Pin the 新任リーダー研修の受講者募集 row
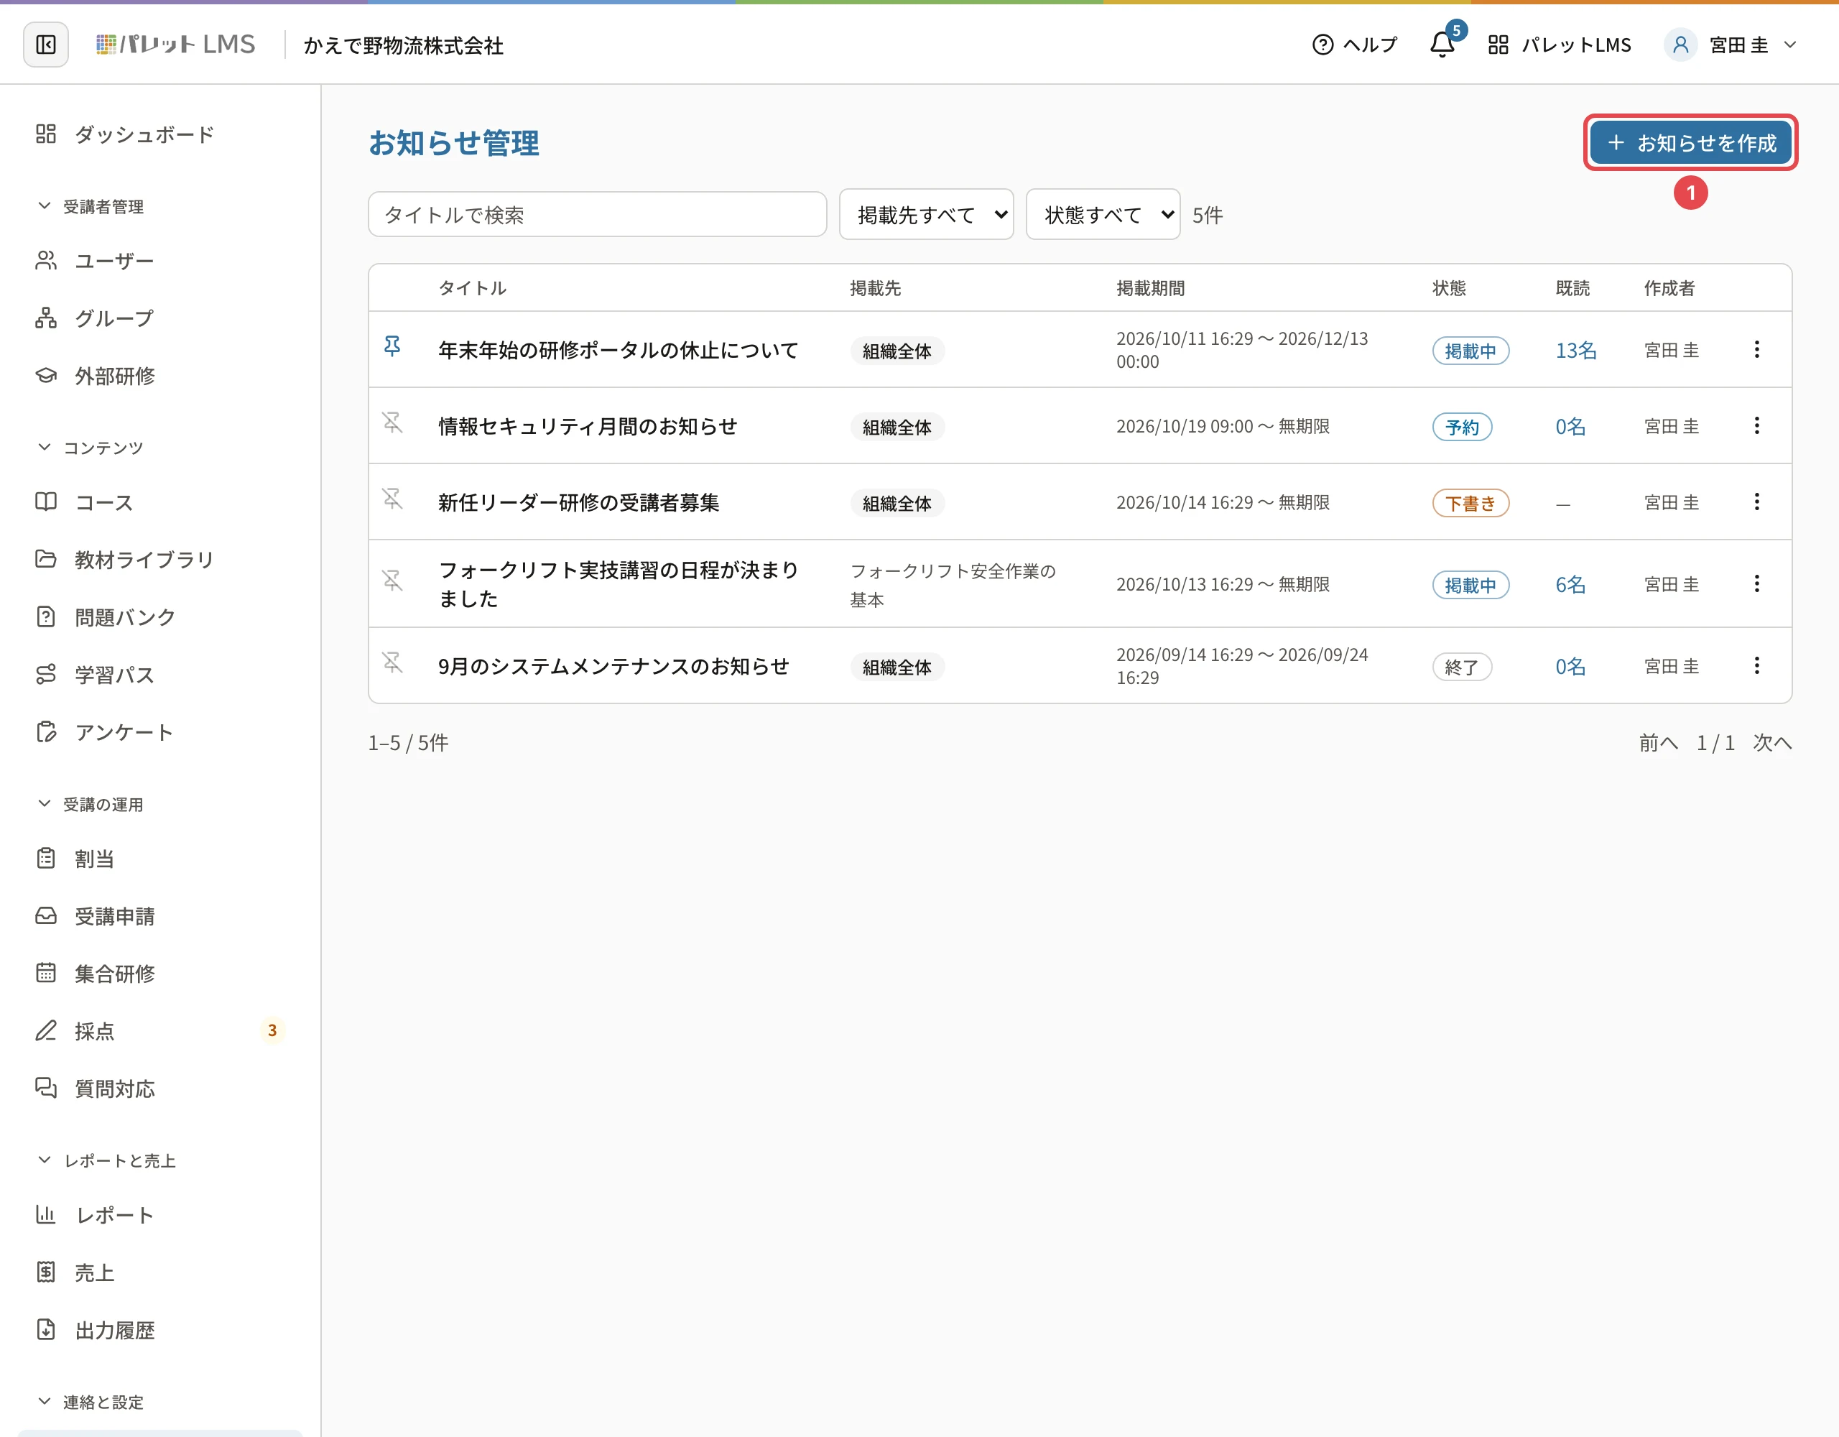 point(392,499)
